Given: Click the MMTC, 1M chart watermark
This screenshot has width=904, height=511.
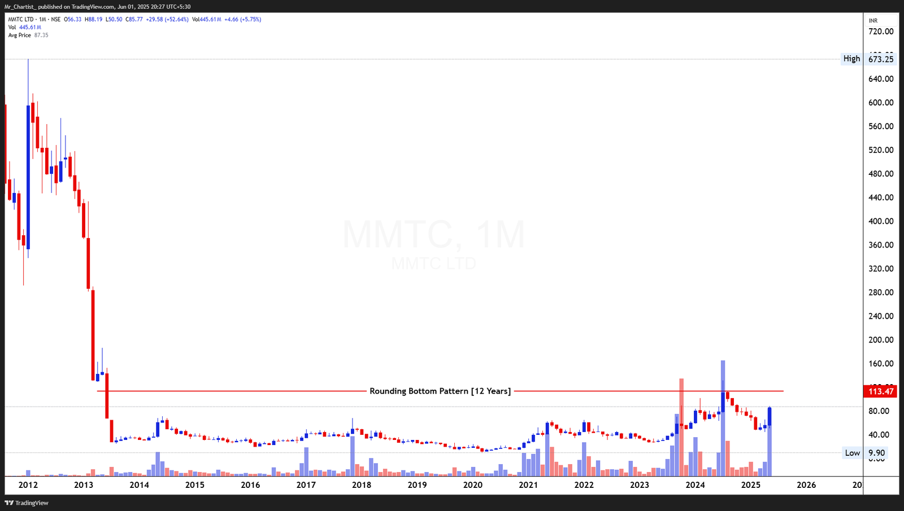Looking at the screenshot, I should [432, 235].
